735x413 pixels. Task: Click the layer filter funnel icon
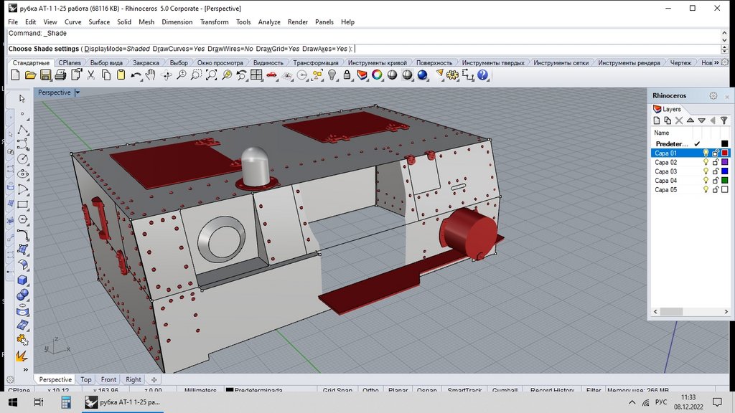pos(724,120)
